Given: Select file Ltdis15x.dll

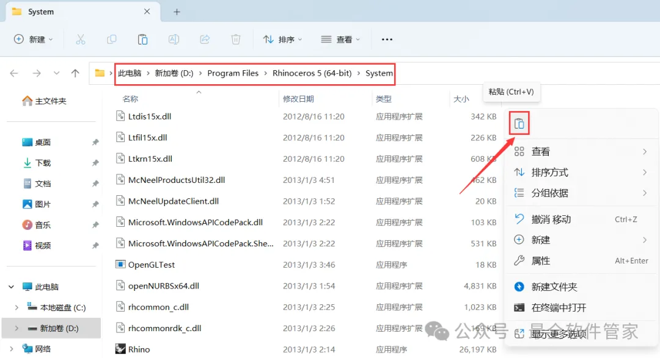Looking at the screenshot, I should click(150, 116).
